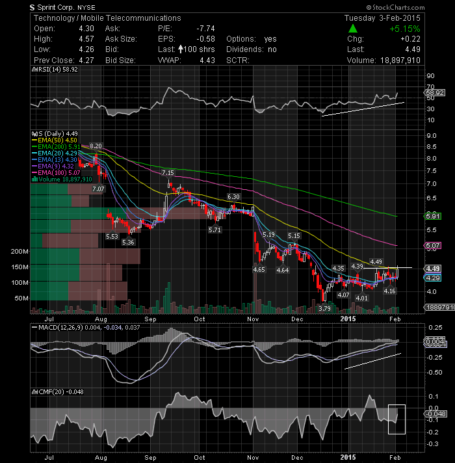The image size is (455, 463).
Task: Click the Tuesday 3-Feb-2015 date
Action: (x=382, y=18)
